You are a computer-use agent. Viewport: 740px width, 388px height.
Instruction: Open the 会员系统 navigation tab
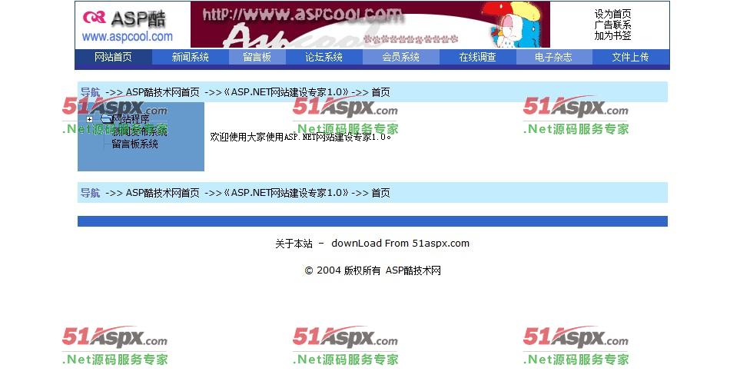pyautogui.click(x=400, y=57)
